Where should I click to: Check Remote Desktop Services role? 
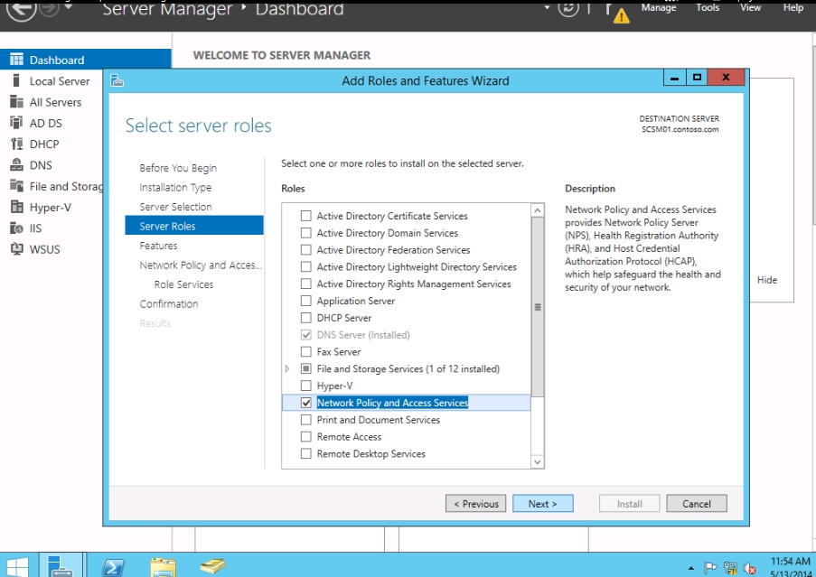click(306, 454)
